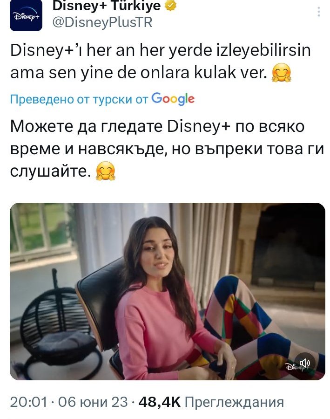Click the Disney+ watermark on the video
The image size is (330, 419).
pos(293,367)
